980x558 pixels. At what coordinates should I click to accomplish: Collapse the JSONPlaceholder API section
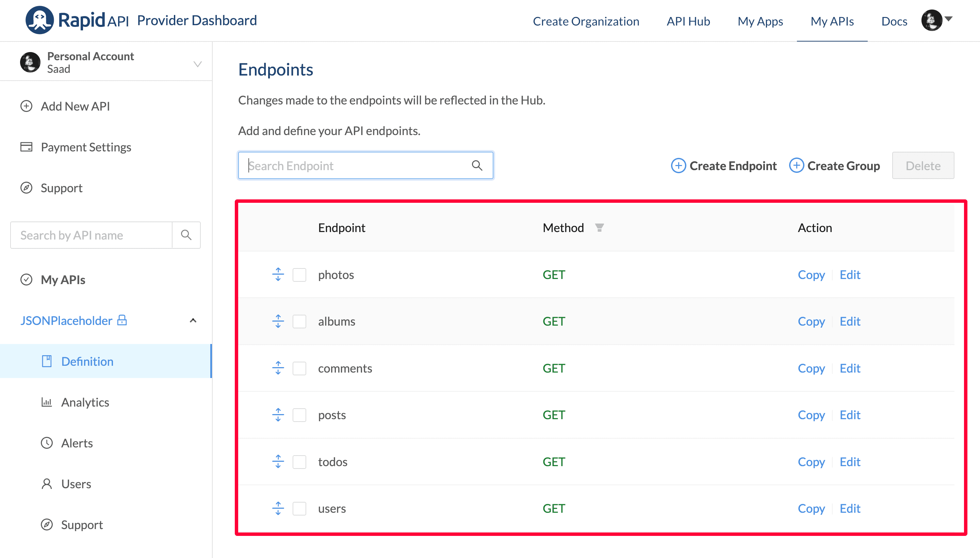point(193,321)
